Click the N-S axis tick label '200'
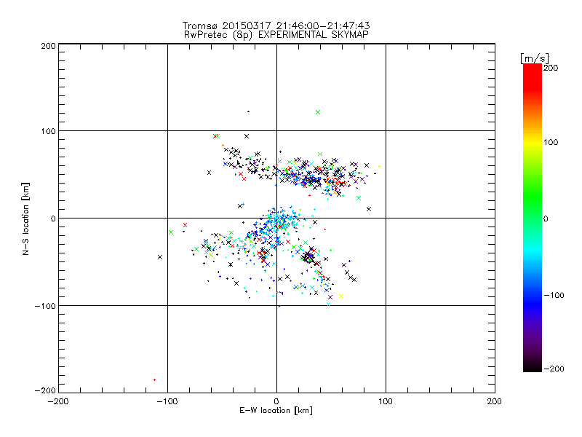The image size is (582, 437). click(48, 46)
